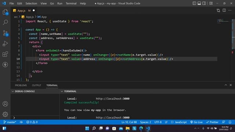Select the Terminal panel tab

click(x=52, y=85)
